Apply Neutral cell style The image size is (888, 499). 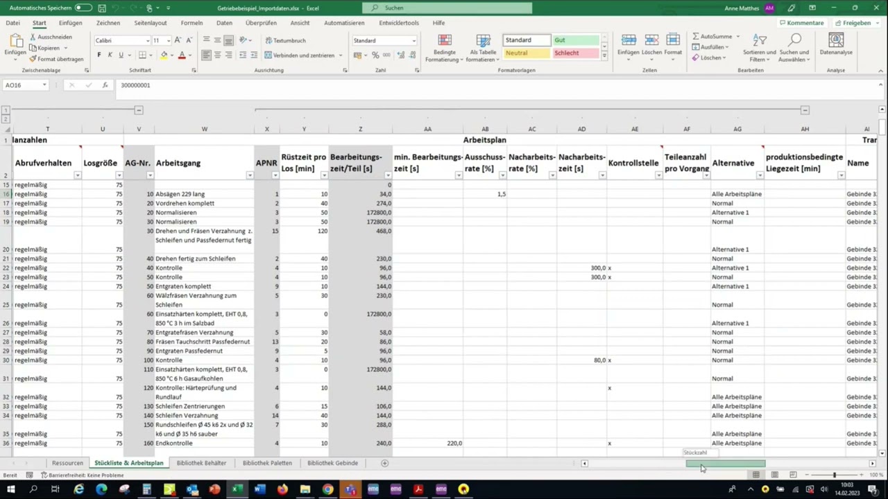[x=527, y=53]
